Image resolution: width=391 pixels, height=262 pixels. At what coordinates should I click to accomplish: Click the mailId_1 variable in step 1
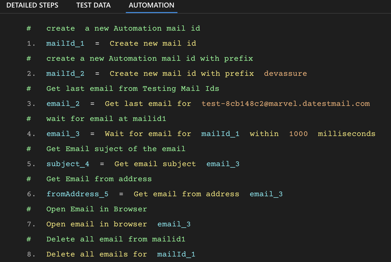pyautogui.click(x=65, y=43)
